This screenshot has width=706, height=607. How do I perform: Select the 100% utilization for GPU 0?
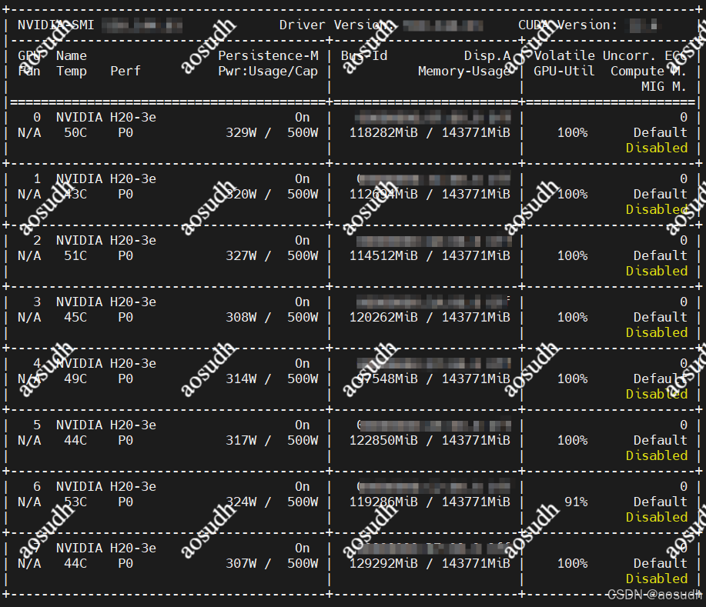572,133
